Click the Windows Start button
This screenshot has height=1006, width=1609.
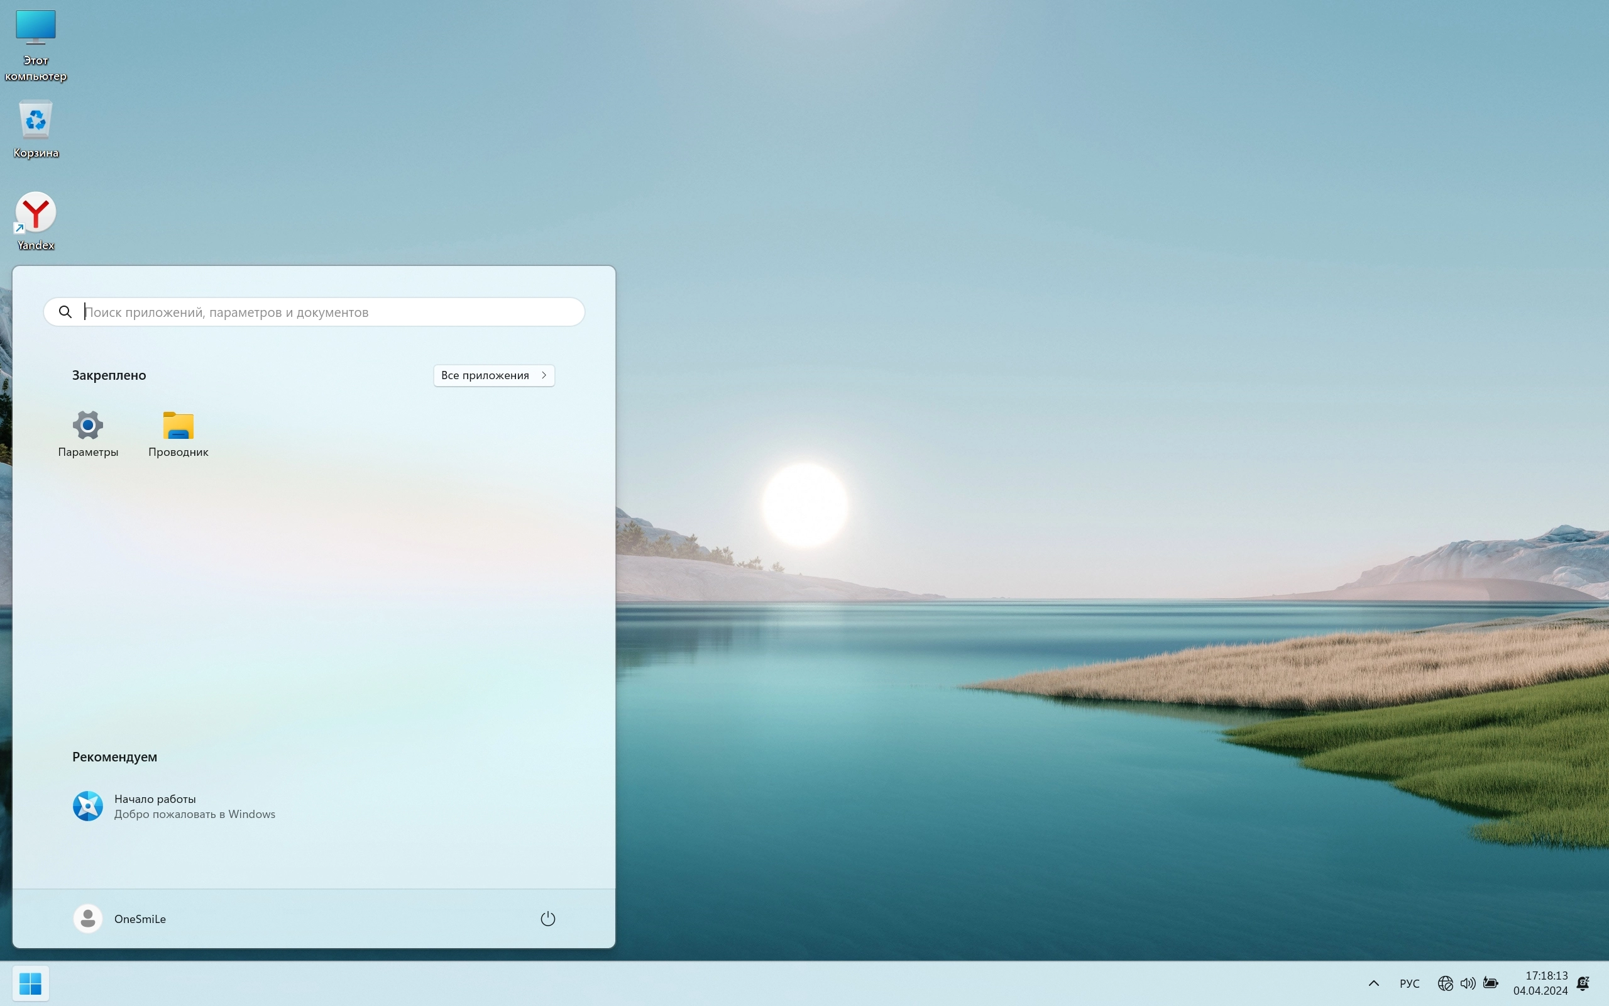(31, 983)
